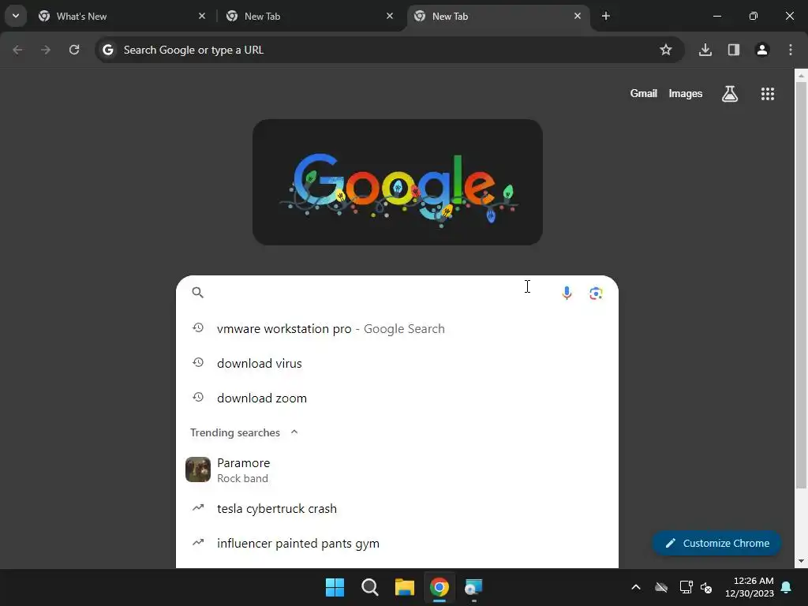Image resolution: width=808 pixels, height=606 pixels.
Task: Select the Paramore rock band suggestion
Action: tap(397, 470)
